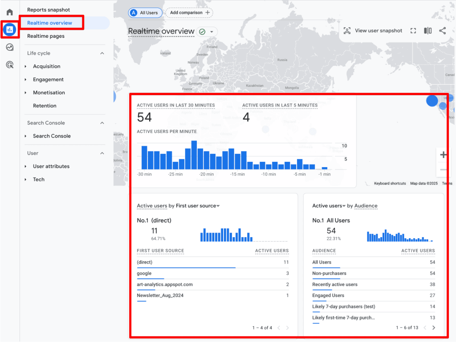This screenshot has width=456, height=342.
Task: Open the User attributes reports
Action: pos(51,166)
